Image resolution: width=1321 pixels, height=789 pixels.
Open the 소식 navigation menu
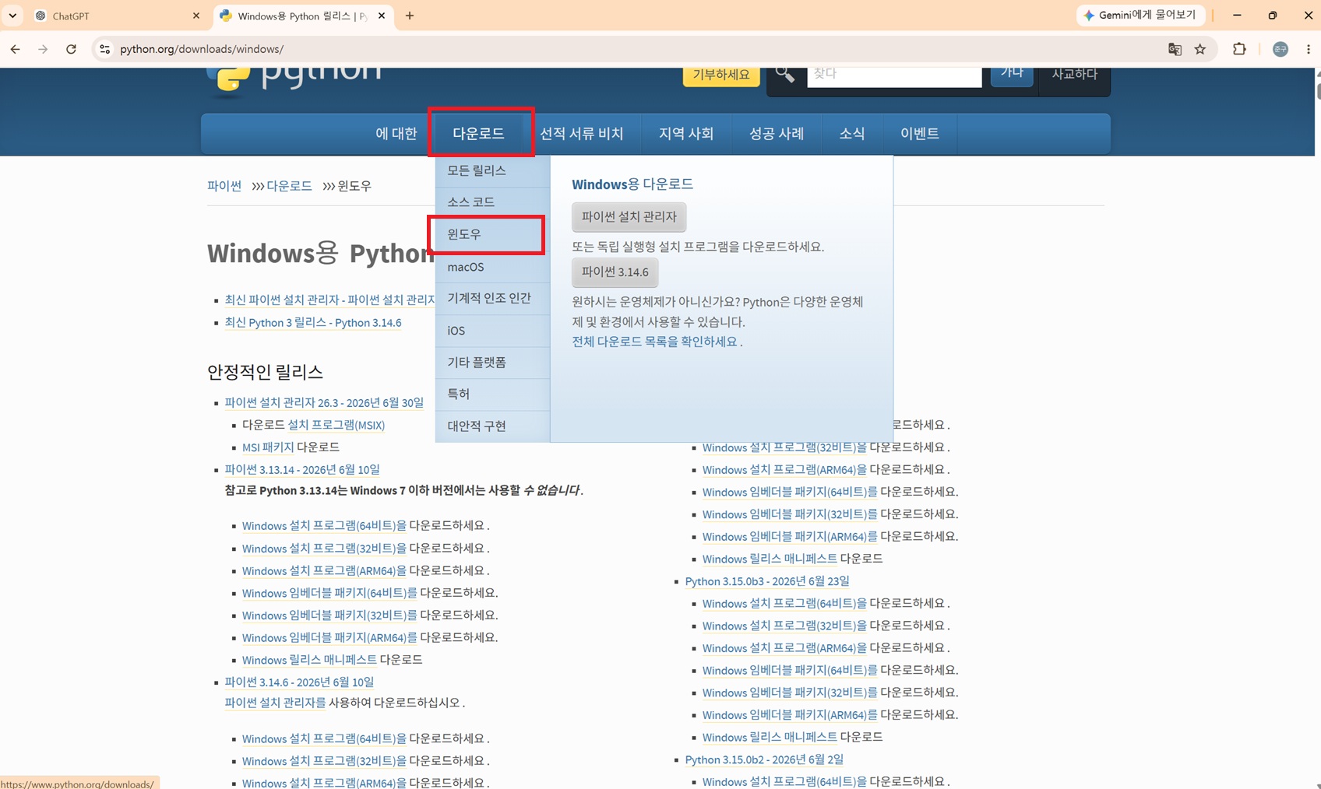pos(852,134)
